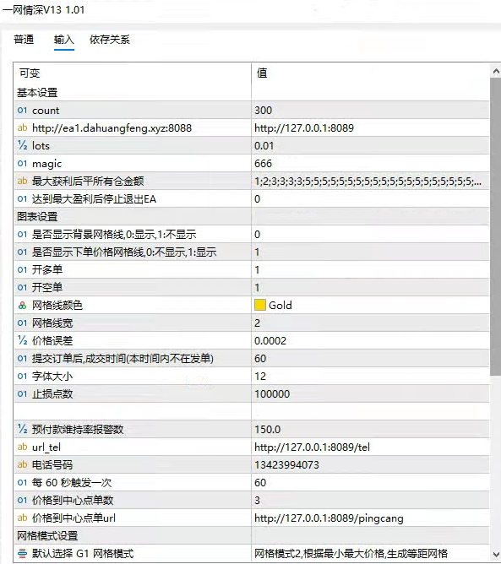Select the url_tel parameter name
This screenshot has height=564, width=501.
(46, 447)
